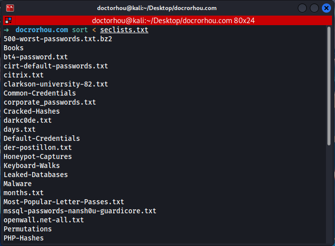Image resolution: width=335 pixels, height=246 pixels.
Task: Click the red terminal title doctorhou@kali 80x24
Action: point(173,21)
